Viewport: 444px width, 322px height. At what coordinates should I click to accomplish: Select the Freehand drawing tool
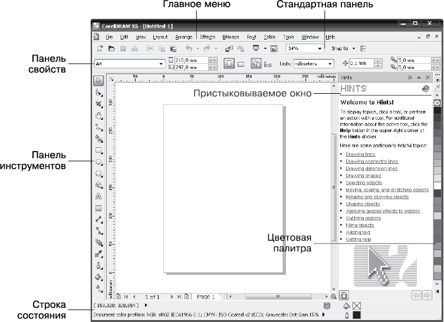(99, 126)
